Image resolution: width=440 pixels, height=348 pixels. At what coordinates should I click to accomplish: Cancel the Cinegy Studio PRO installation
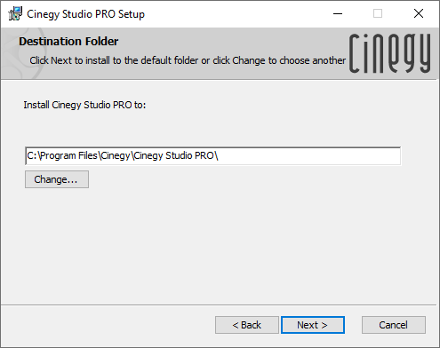tap(394, 325)
